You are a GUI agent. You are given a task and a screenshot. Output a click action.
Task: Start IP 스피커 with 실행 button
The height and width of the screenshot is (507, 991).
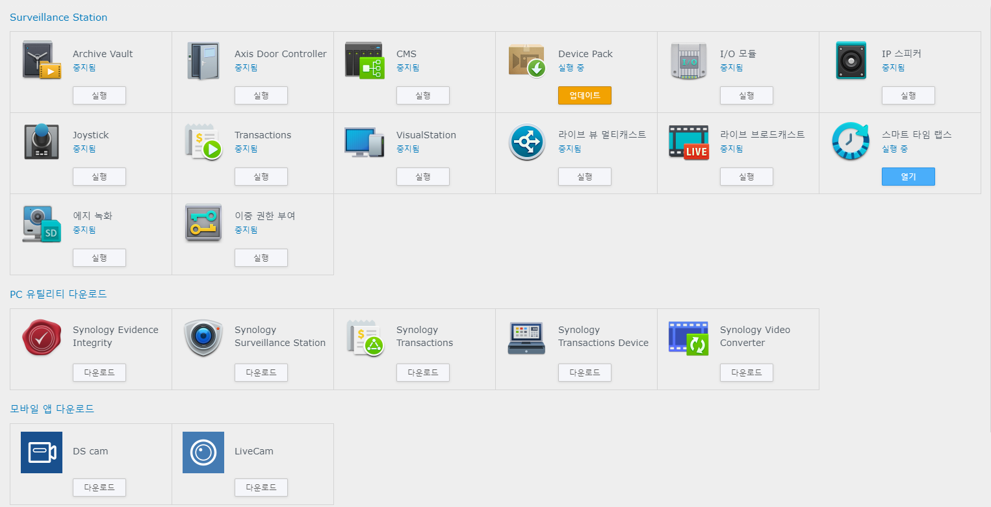point(908,95)
